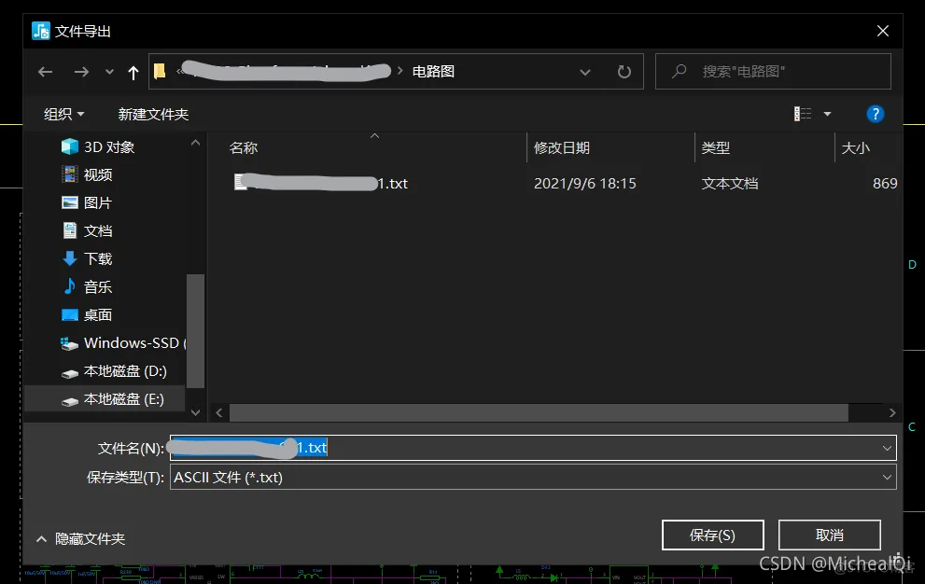Select 3D 对象 in navigation pane
The width and height of the screenshot is (925, 584).
point(98,146)
